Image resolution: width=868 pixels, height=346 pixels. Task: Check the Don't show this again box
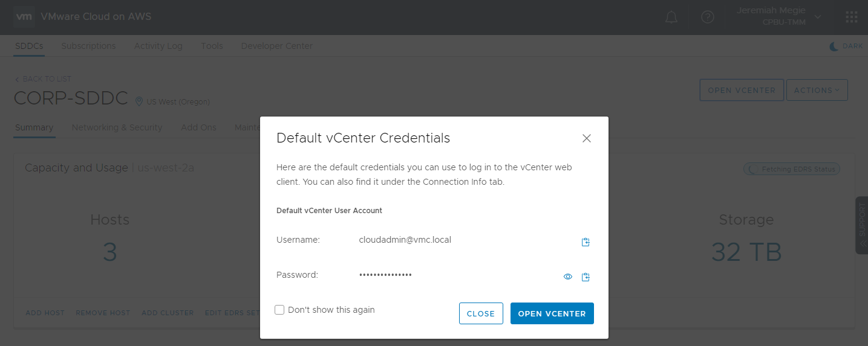click(x=279, y=310)
